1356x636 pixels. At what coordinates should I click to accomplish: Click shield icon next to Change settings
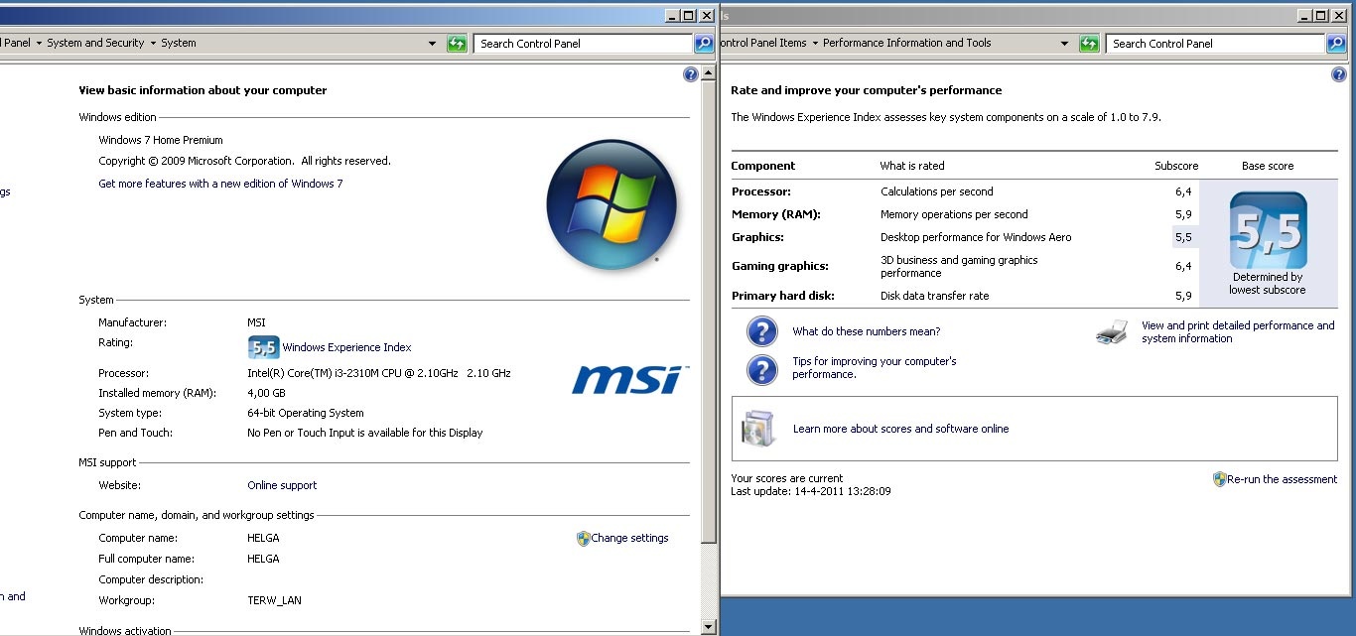(x=584, y=539)
